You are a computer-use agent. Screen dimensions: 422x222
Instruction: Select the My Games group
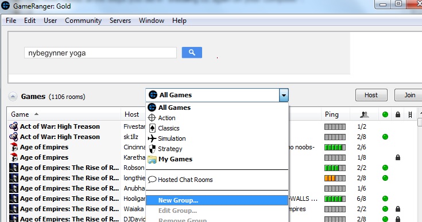217,159
